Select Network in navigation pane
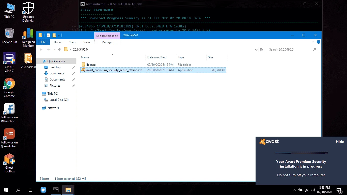 click(x=53, y=108)
